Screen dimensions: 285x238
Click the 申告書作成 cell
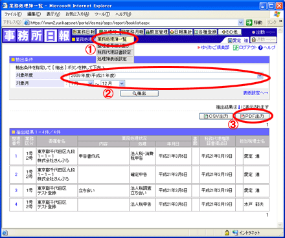104,157
